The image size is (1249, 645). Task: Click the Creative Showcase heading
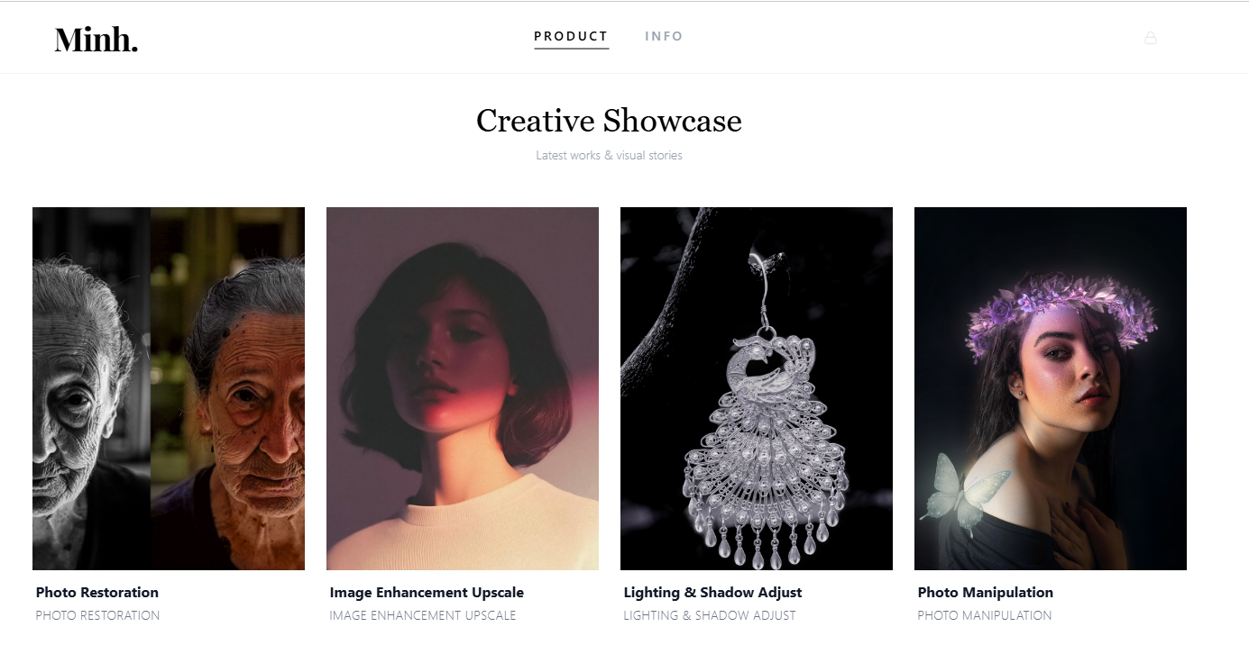point(609,121)
